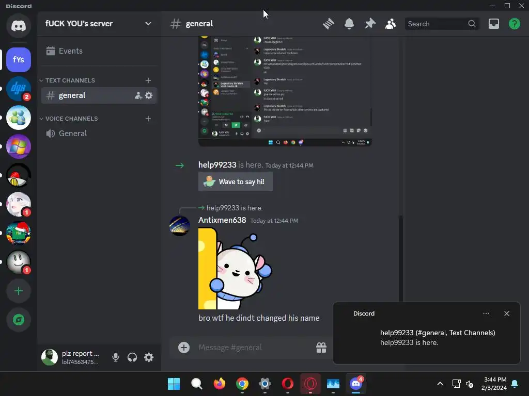The width and height of the screenshot is (529, 396).
Task: Open the server dropdown menu
Action: pos(148,24)
